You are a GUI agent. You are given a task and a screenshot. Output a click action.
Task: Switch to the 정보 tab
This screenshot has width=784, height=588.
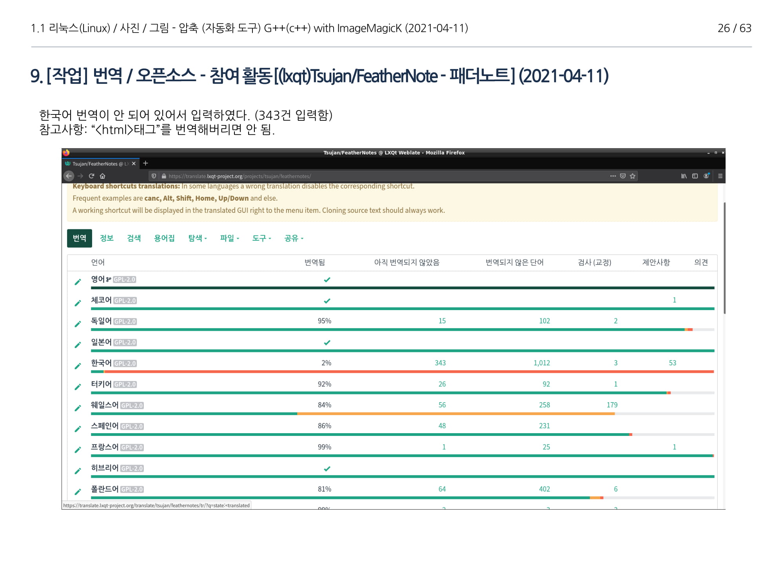coord(107,238)
